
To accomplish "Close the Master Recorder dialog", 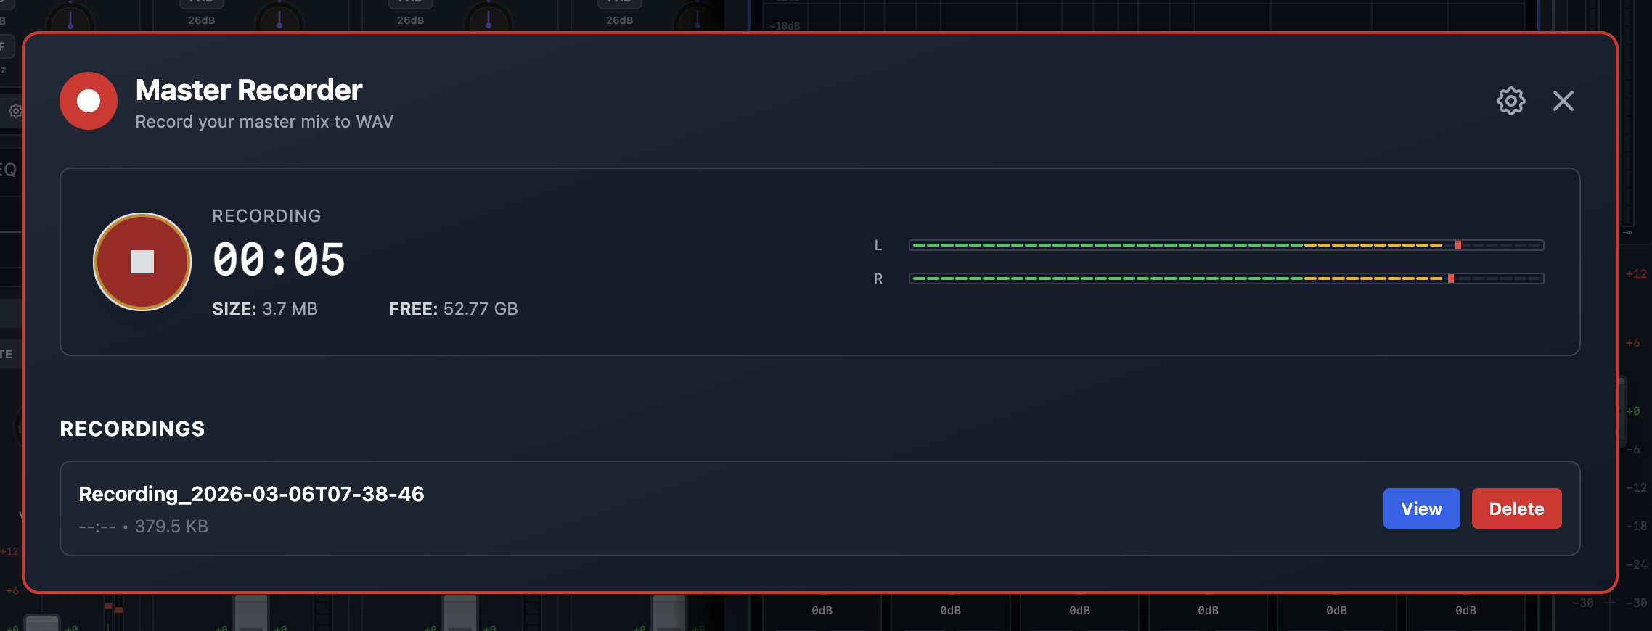I will tap(1563, 101).
